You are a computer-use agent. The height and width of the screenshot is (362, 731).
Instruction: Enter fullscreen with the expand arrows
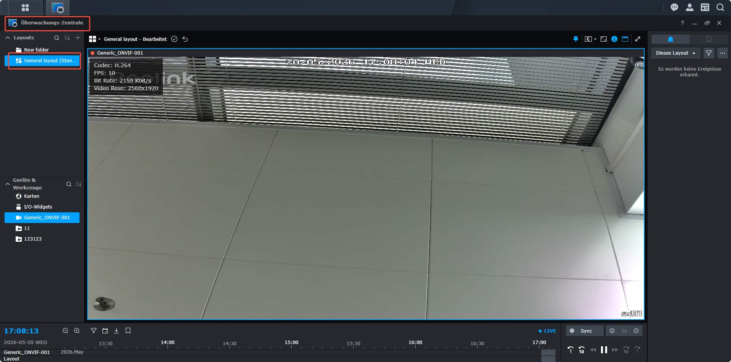coord(638,39)
